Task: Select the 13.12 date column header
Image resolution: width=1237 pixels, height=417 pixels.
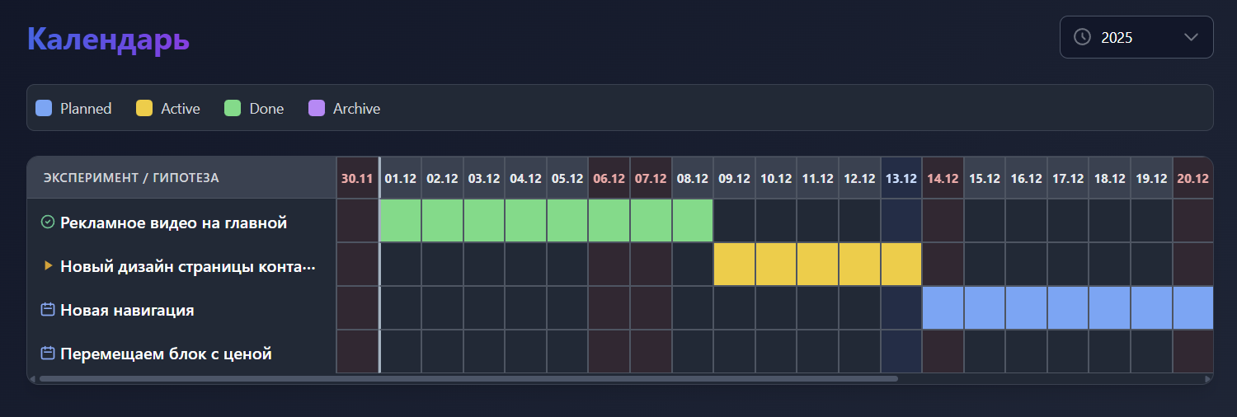Action: (x=901, y=178)
